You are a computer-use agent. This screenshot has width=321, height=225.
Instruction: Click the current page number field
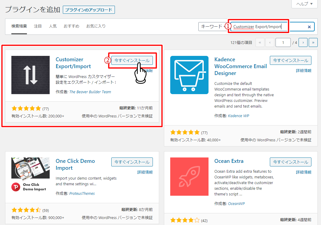coord(283,42)
